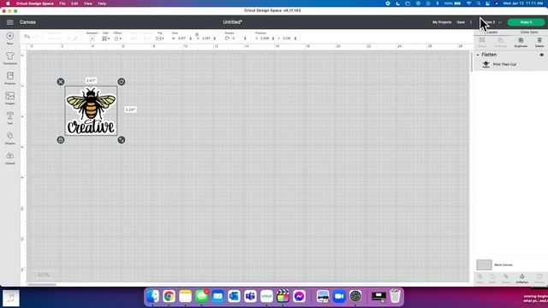Click the Size height input field
The height and width of the screenshot is (308, 548).
coord(206,38)
